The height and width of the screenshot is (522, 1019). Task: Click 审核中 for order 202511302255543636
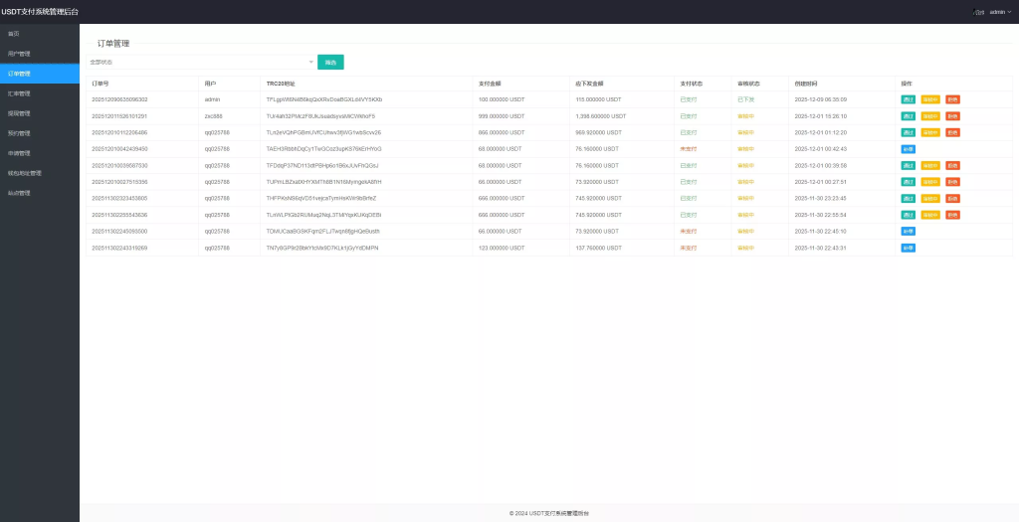[x=930, y=215]
